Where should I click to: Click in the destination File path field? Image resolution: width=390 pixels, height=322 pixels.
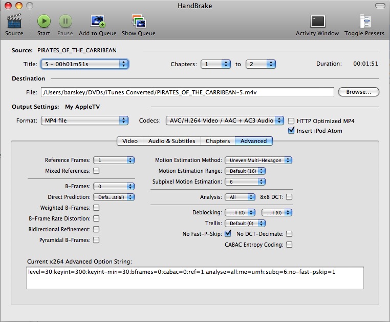coord(187,92)
